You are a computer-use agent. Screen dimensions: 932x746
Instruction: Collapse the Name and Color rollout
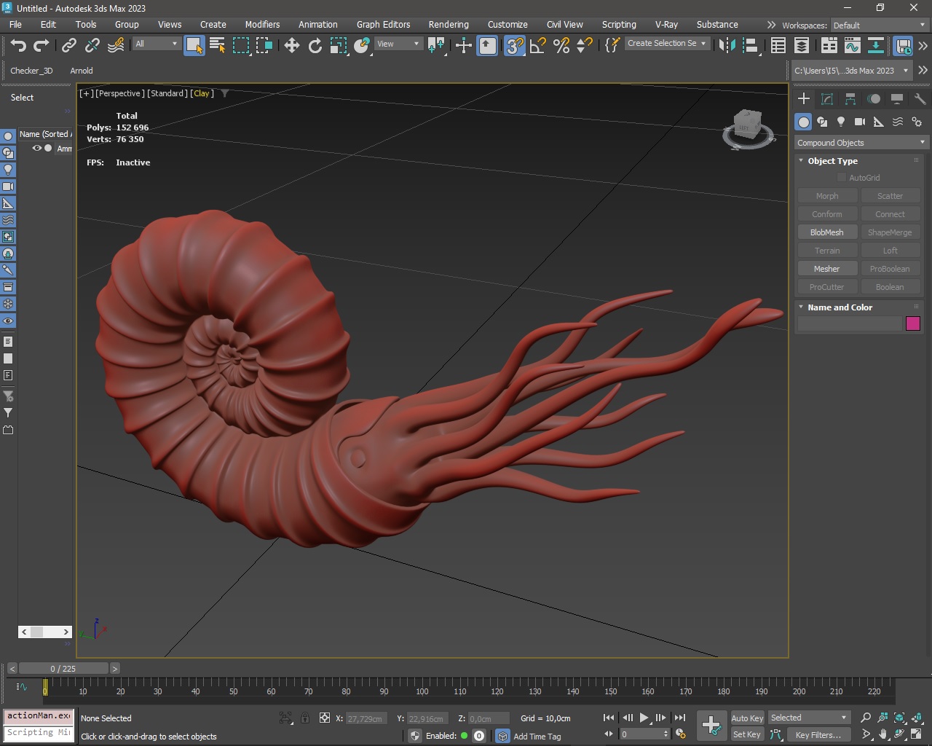pyautogui.click(x=840, y=307)
